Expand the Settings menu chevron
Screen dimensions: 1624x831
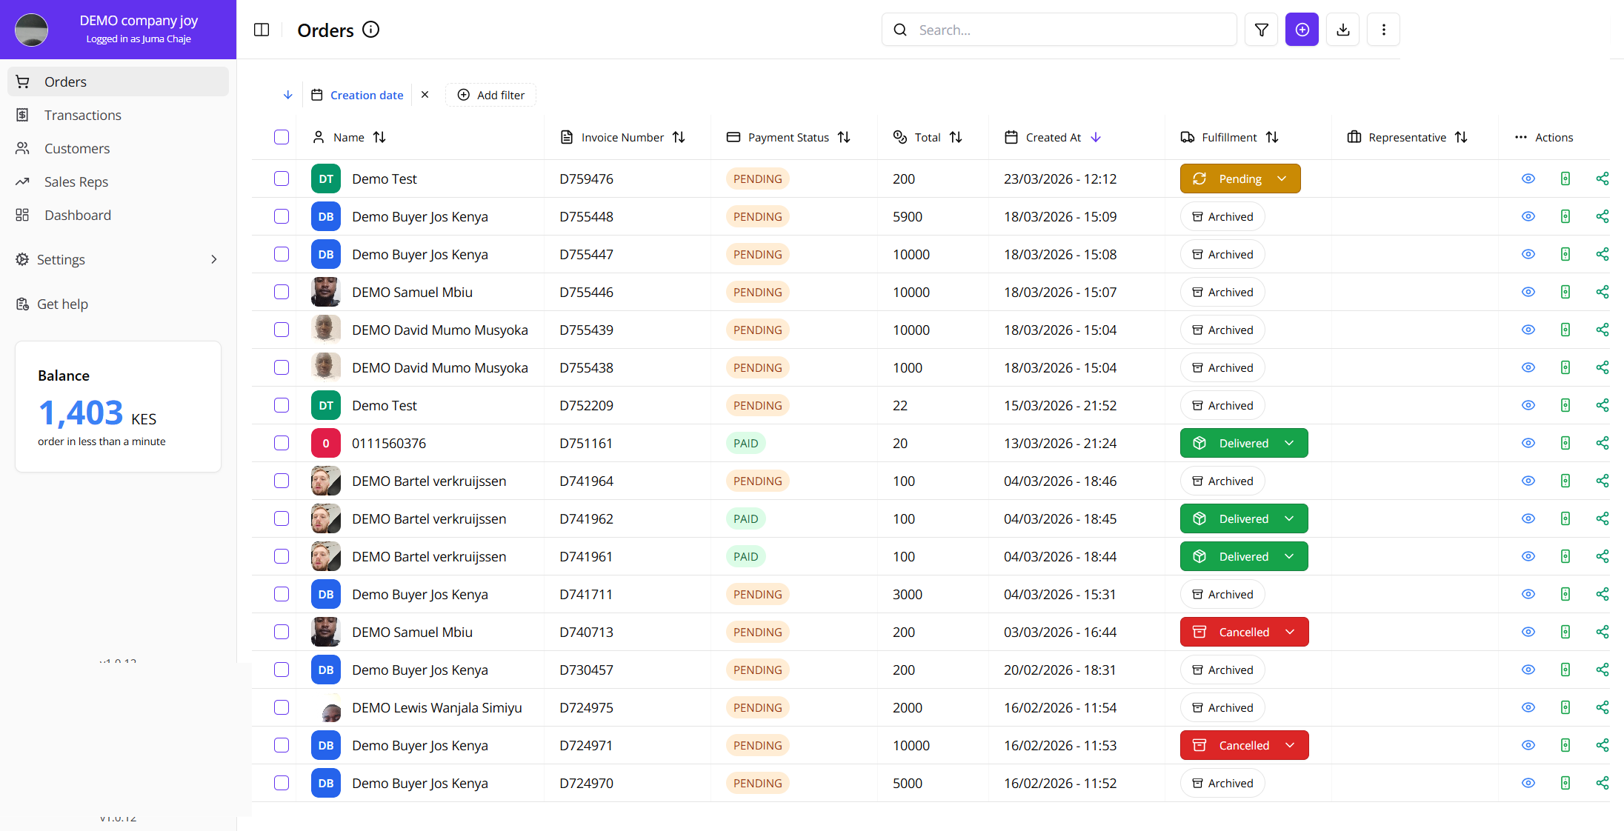point(214,259)
